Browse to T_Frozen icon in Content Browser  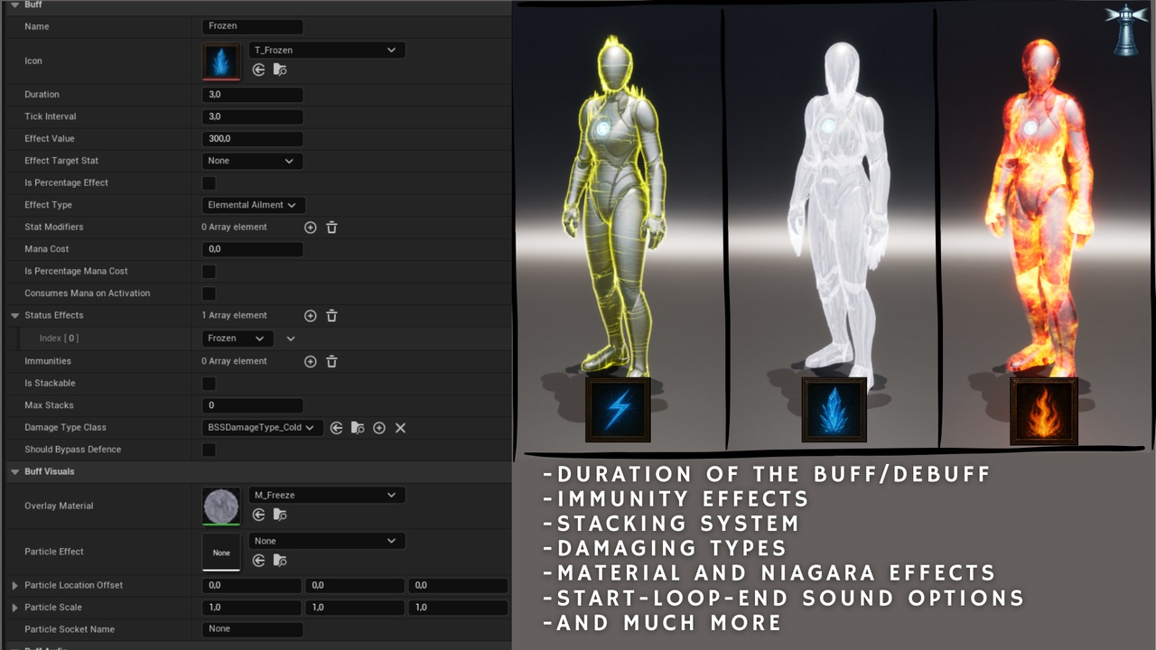pyautogui.click(x=280, y=70)
